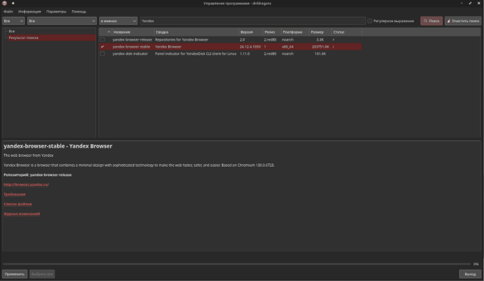This screenshot has width=484, height=281.
Task: Open the Информация menu
Action: [30, 12]
